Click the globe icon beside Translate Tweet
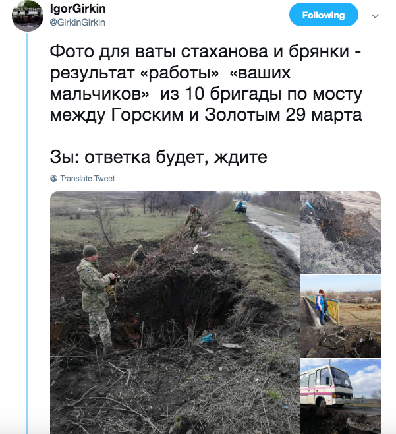Image resolution: width=396 pixels, height=434 pixels. pyautogui.click(x=53, y=179)
